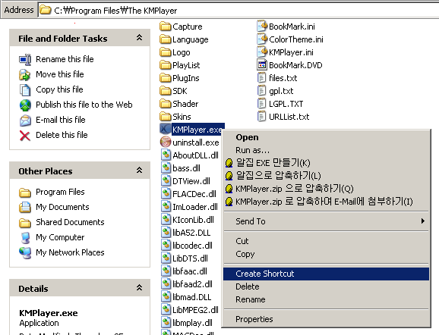Image resolution: width=439 pixels, height=335 pixels.
Task: Select the Logo folder icon
Action: tap(165, 52)
